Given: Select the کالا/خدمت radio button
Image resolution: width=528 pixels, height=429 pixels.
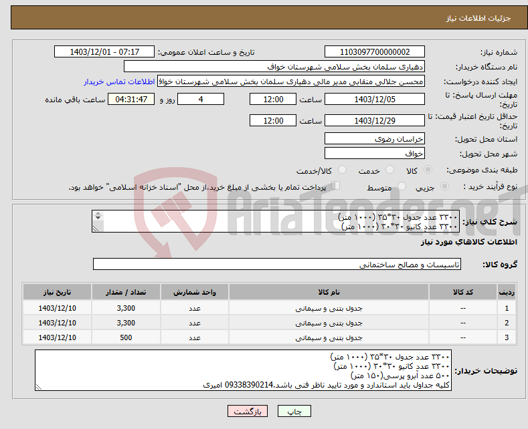Looking at the screenshot, I should click(342, 170).
